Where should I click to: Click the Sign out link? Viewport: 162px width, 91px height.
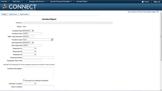point(157,2)
